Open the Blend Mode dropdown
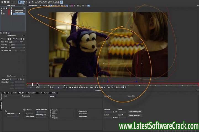The width and height of the screenshot is (199, 132). tap(13, 42)
